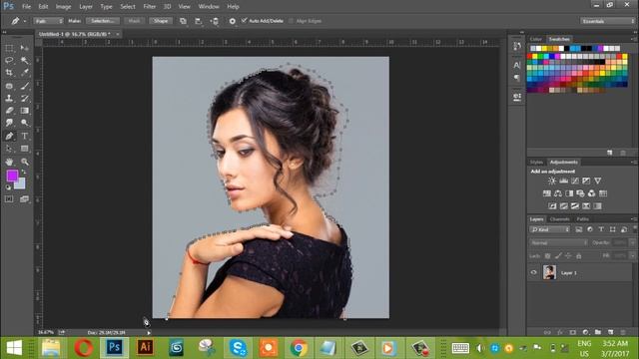Screen dimensions: 639x359
Task: Select the Gradient tool
Action: 24,111
